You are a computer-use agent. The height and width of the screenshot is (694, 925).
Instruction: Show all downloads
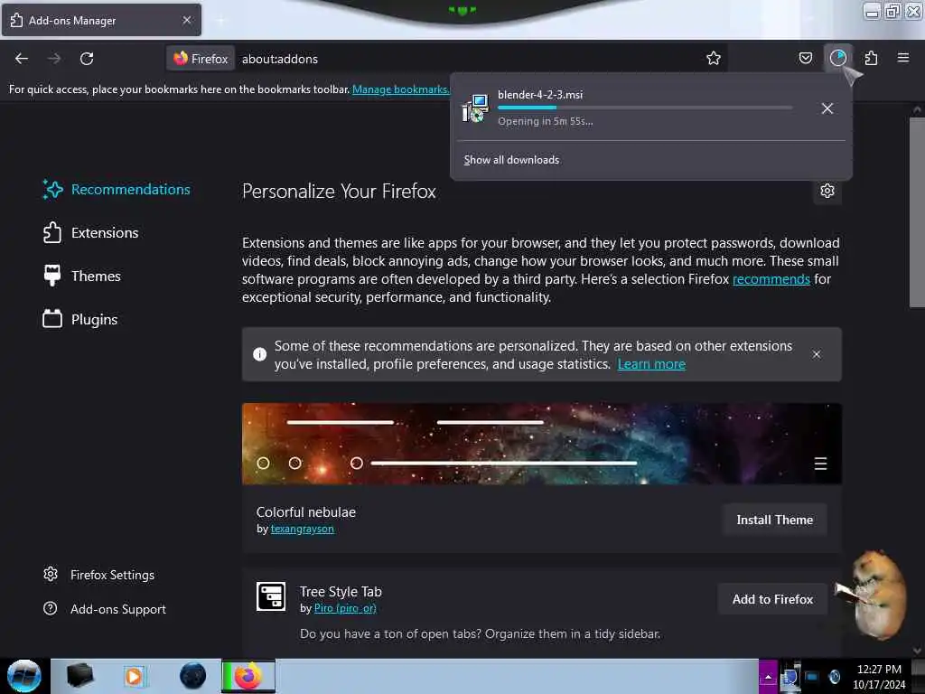click(511, 160)
